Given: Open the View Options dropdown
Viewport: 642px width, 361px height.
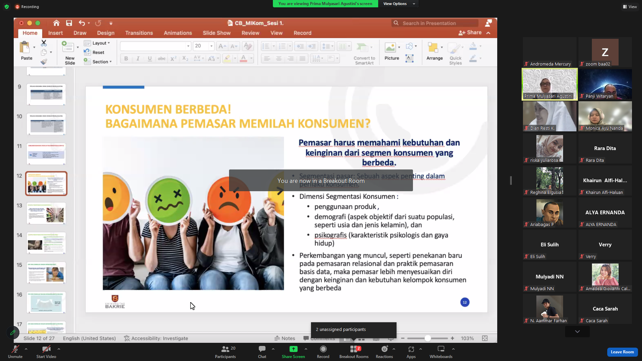Looking at the screenshot, I should click(x=399, y=4).
